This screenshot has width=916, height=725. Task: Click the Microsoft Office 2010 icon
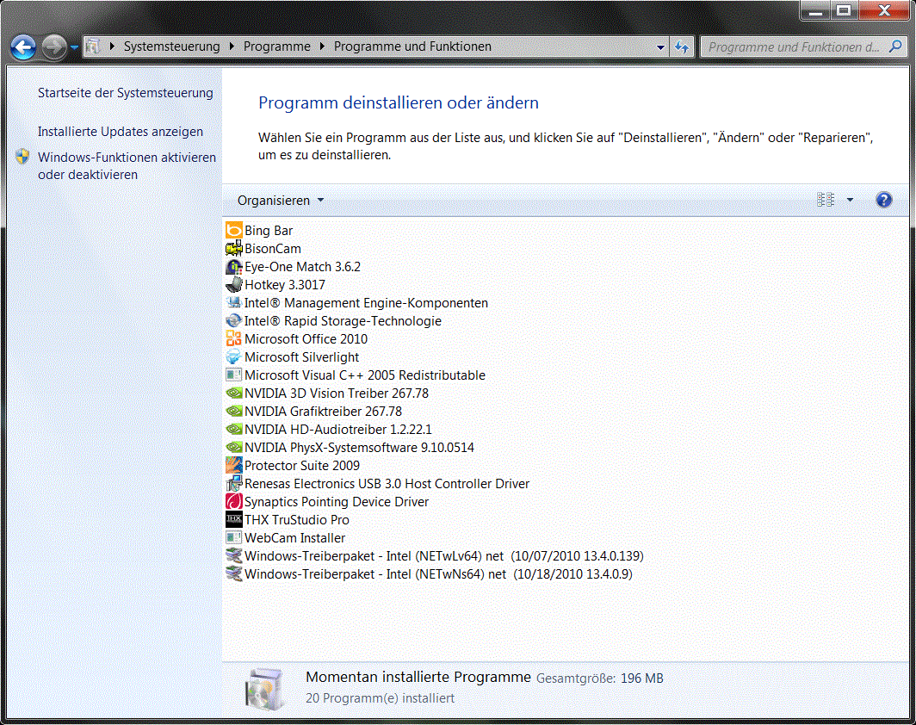pos(233,339)
